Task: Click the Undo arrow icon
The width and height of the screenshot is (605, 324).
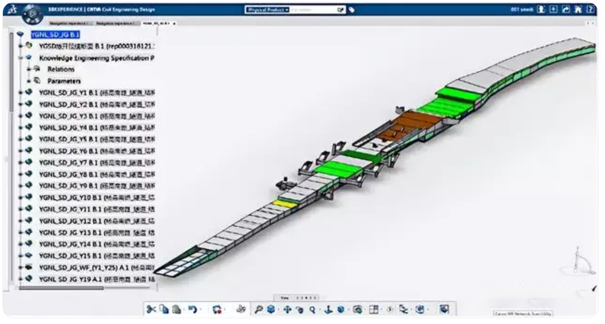Action: [x=192, y=309]
